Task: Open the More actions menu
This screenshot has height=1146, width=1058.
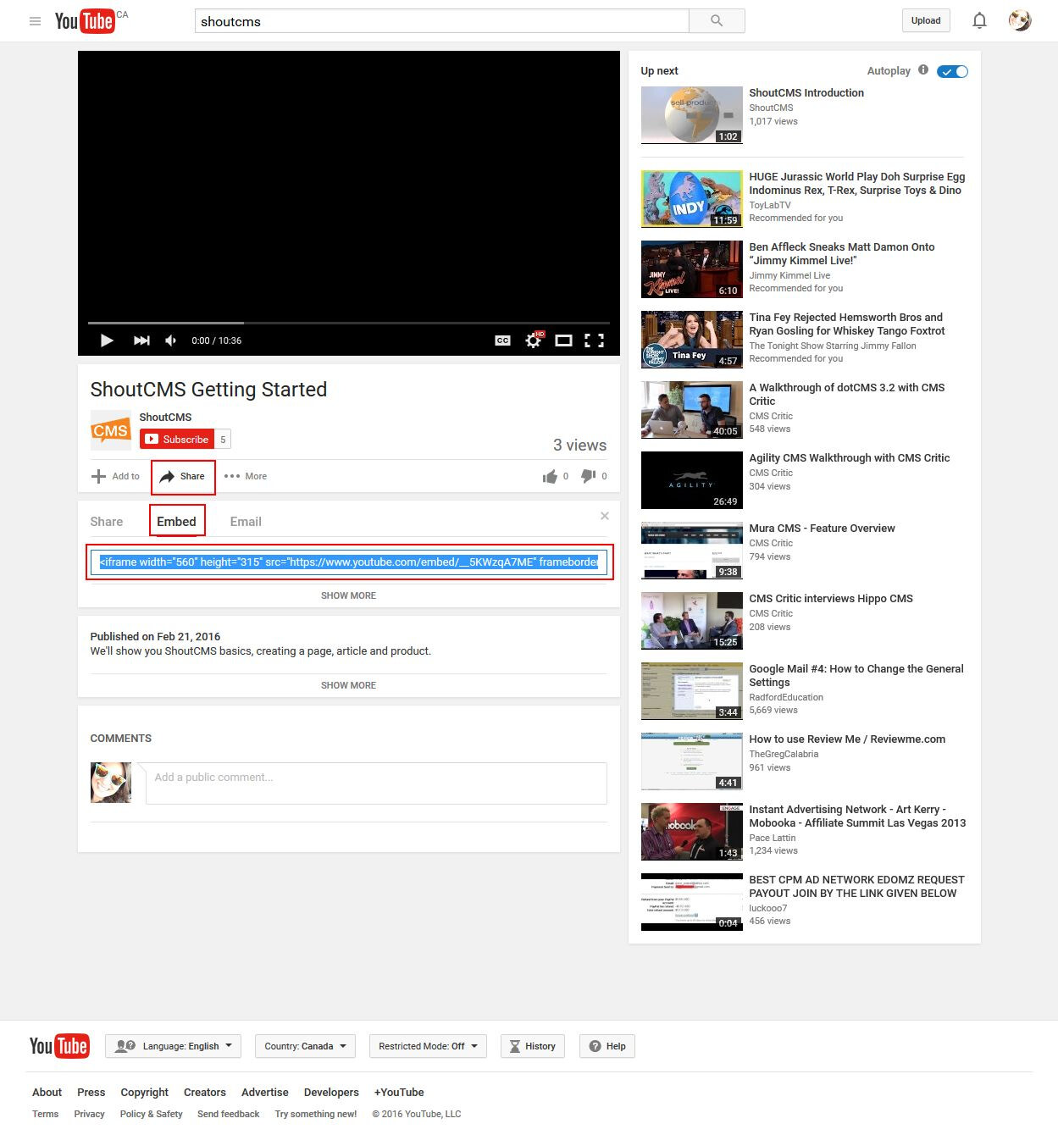Action: click(x=246, y=476)
